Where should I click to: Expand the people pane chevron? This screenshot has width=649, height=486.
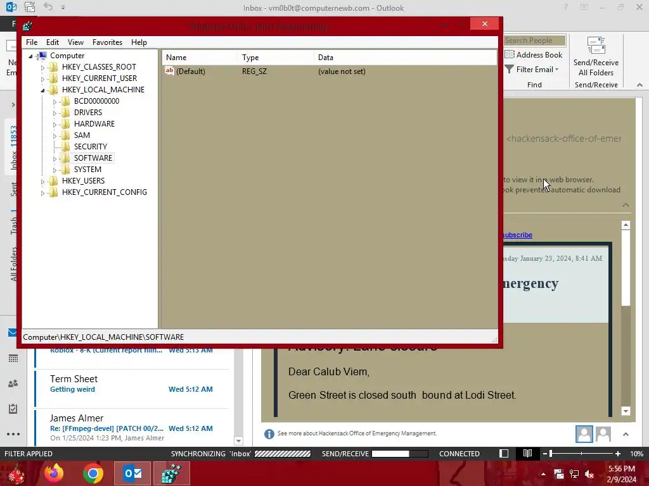tap(626, 434)
